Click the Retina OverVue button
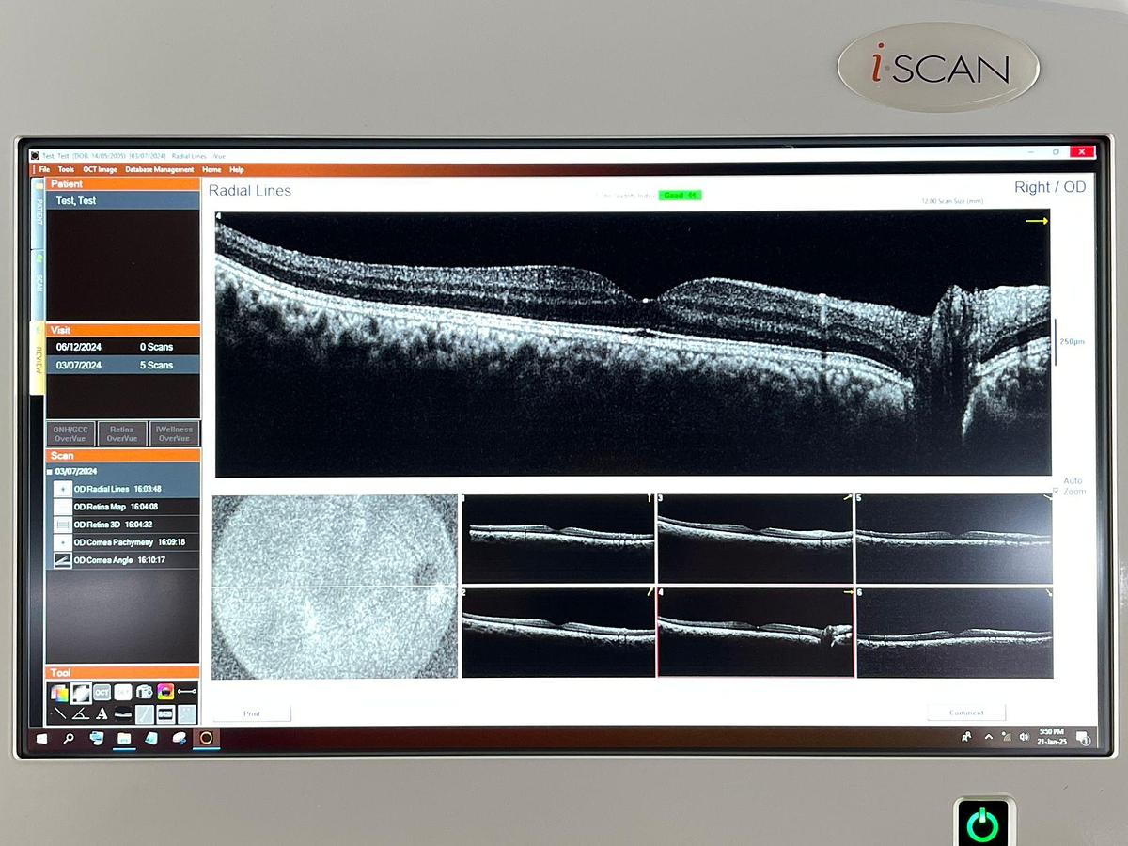The width and height of the screenshot is (1128, 846). pyautogui.click(x=122, y=433)
